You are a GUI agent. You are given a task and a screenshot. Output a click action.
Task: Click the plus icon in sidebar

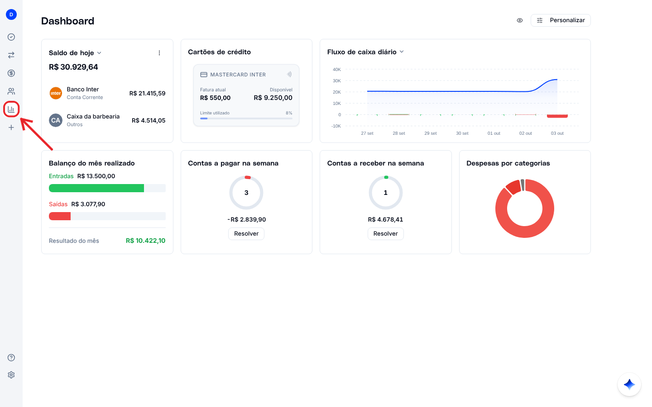tap(11, 128)
